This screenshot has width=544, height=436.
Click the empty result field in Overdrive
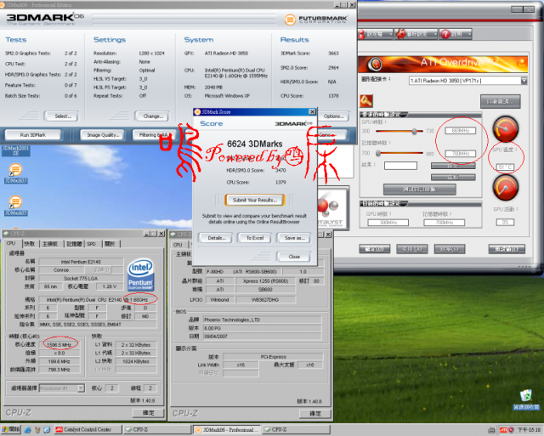(400, 166)
